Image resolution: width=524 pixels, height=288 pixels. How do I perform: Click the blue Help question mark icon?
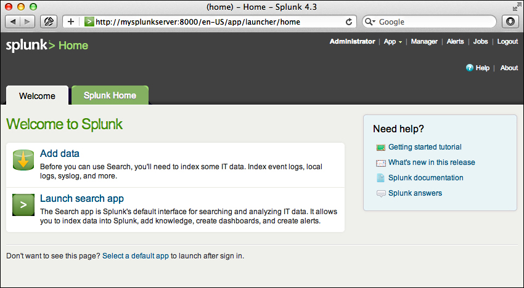(470, 68)
